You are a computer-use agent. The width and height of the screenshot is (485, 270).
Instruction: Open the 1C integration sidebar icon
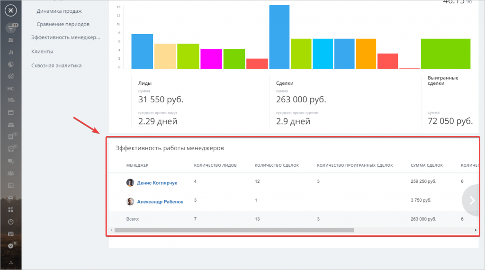tap(11, 100)
